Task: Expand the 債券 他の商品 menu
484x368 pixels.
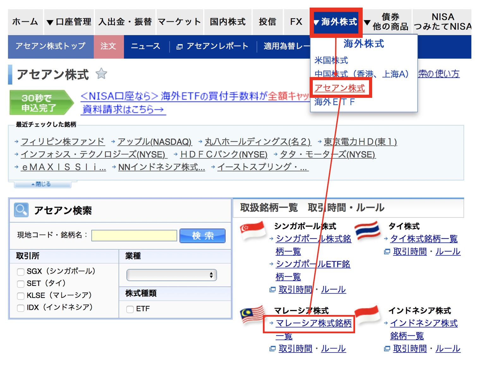Action: tap(387, 22)
